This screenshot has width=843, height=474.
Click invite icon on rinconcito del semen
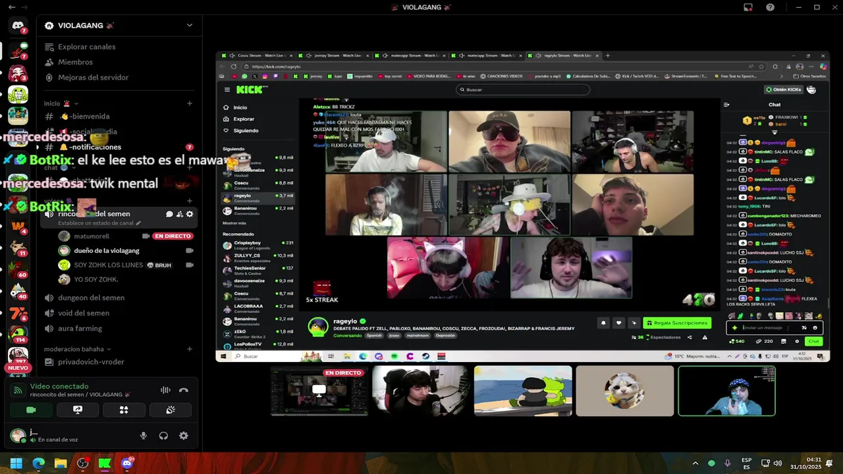[x=179, y=214]
